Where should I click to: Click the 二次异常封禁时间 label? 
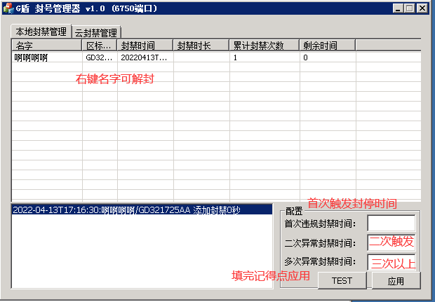320,243
